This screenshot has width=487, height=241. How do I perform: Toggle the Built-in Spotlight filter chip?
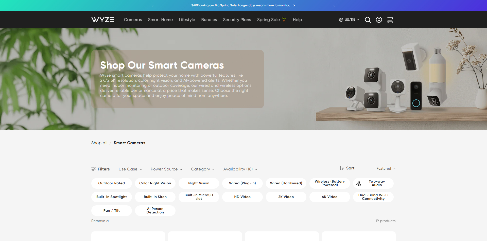pyautogui.click(x=112, y=197)
